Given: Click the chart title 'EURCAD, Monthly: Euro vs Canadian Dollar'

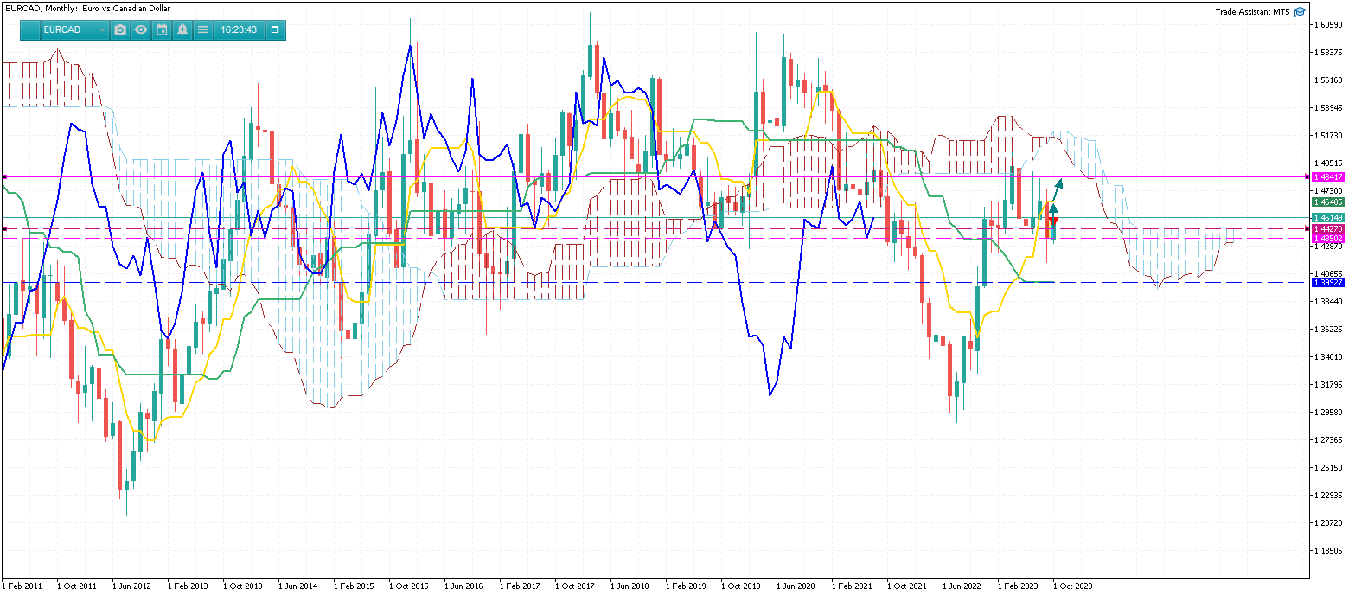Looking at the screenshot, I should coord(86,8).
